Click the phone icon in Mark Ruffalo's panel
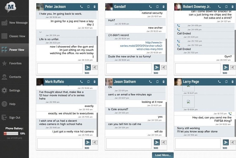Viewport: 236px width, 158px height. click(81, 82)
